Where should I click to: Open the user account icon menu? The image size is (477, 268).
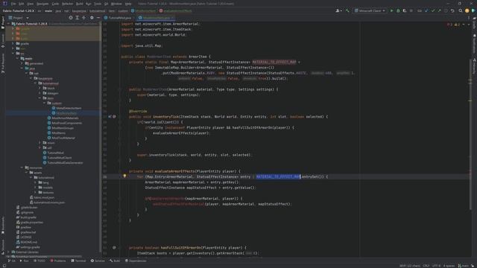338,10
